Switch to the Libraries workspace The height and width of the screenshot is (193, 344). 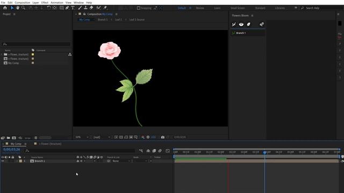(280, 8)
